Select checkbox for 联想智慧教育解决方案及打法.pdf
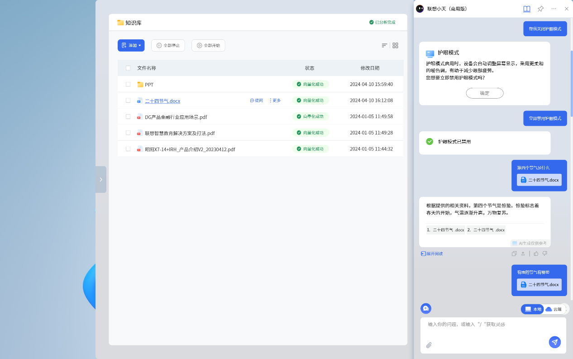573x359 pixels. pyautogui.click(x=128, y=133)
